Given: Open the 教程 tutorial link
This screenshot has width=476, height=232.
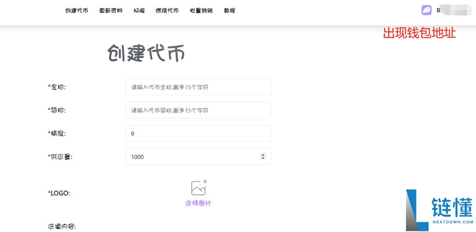Looking at the screenshot, I should (x=229, y=11).
